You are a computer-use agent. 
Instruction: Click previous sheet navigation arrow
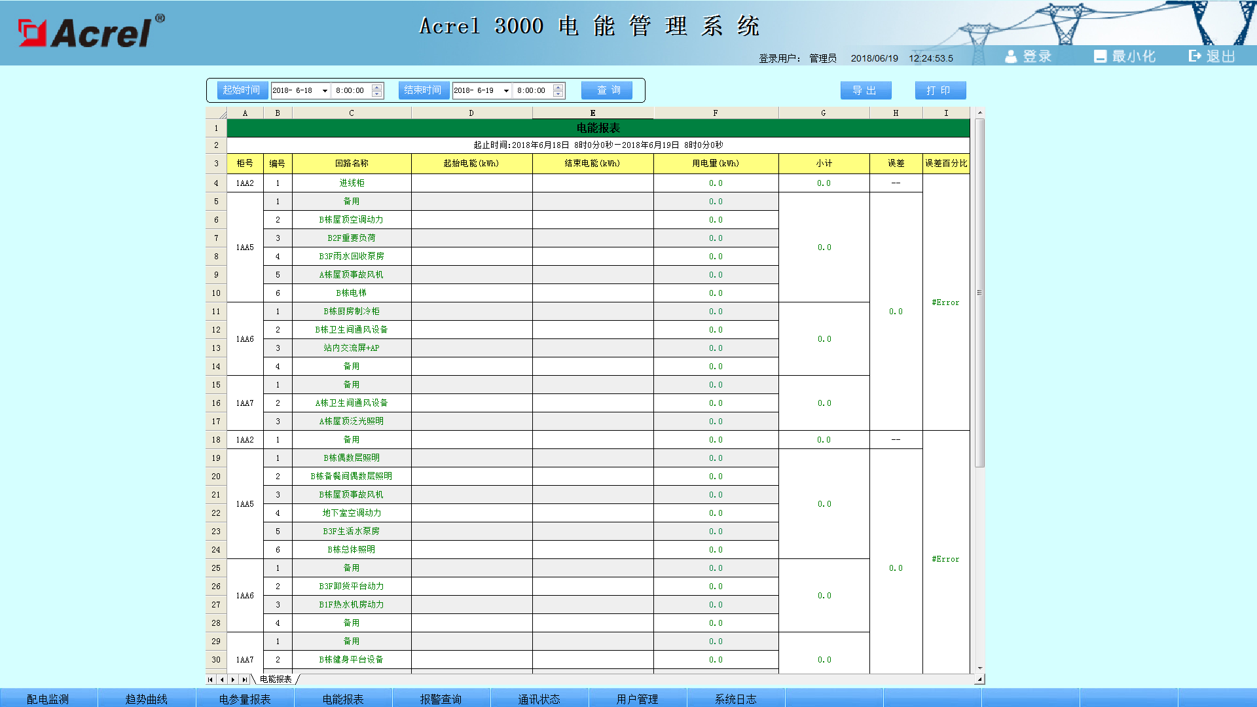222,680
